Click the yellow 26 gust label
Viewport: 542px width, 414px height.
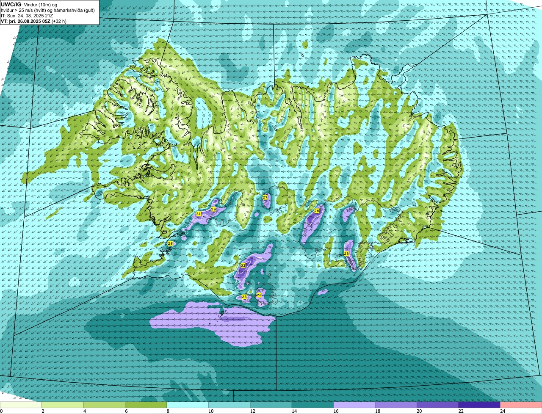(259, 295)
